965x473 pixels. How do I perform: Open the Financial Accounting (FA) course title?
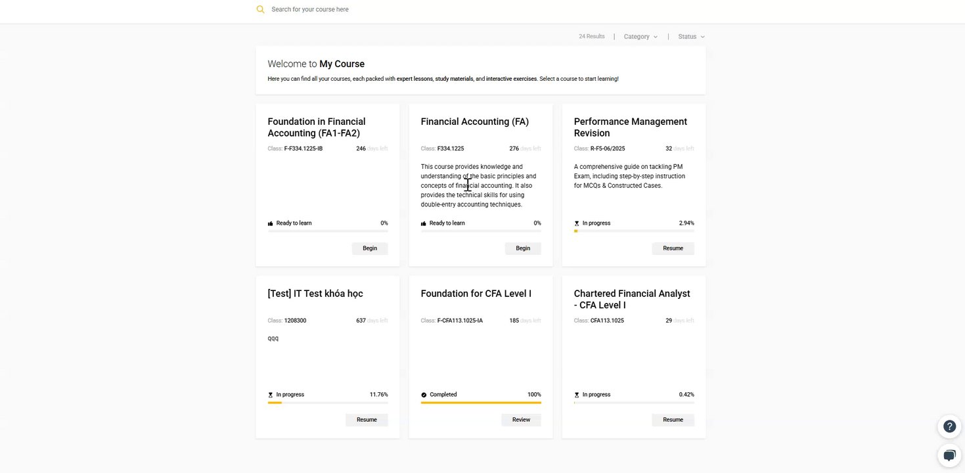click(x=475, y=122)
